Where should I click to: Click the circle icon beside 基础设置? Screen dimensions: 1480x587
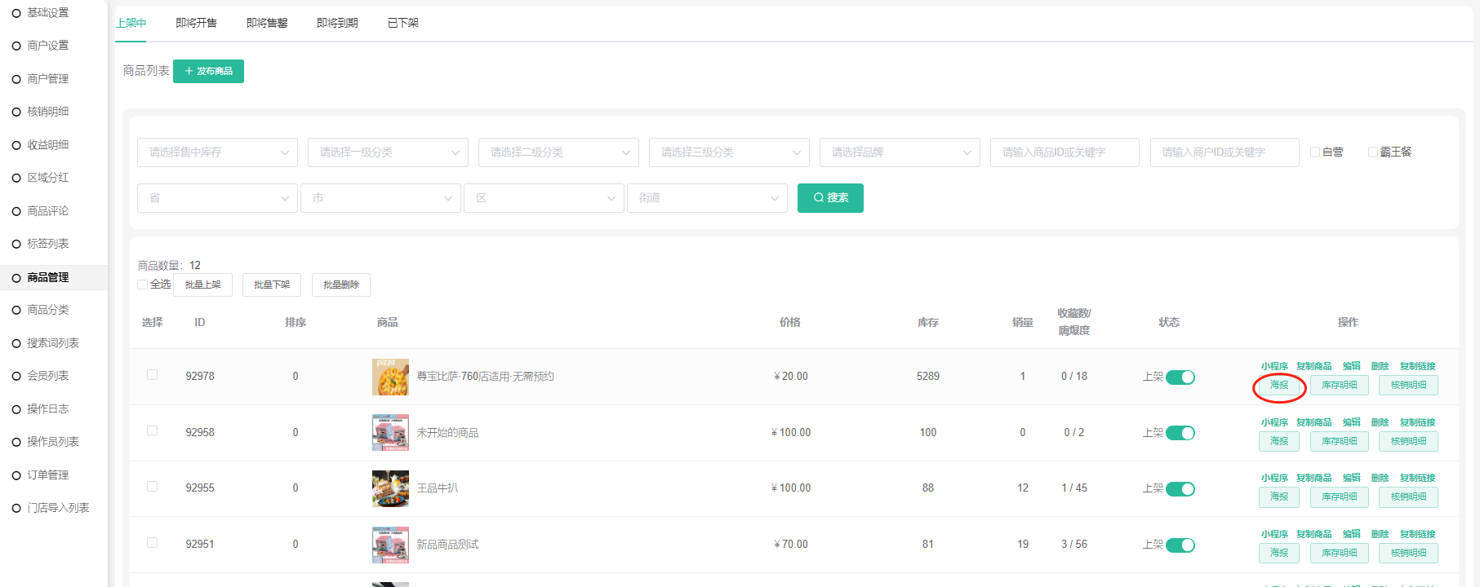pos(16,13)
